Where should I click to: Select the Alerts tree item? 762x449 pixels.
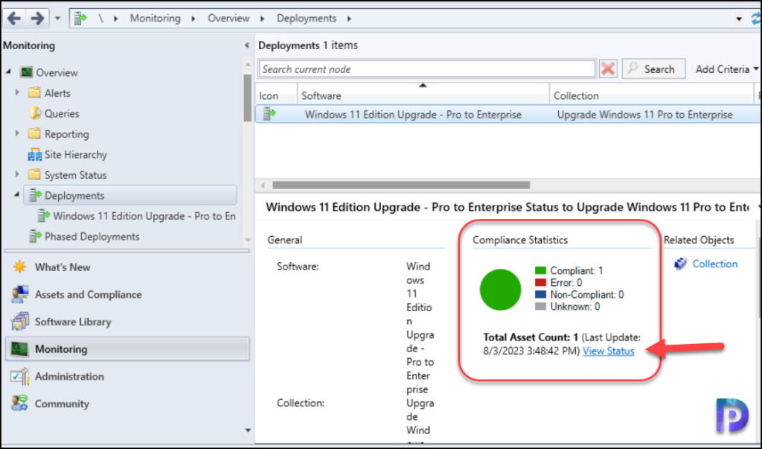pos(57,93)
